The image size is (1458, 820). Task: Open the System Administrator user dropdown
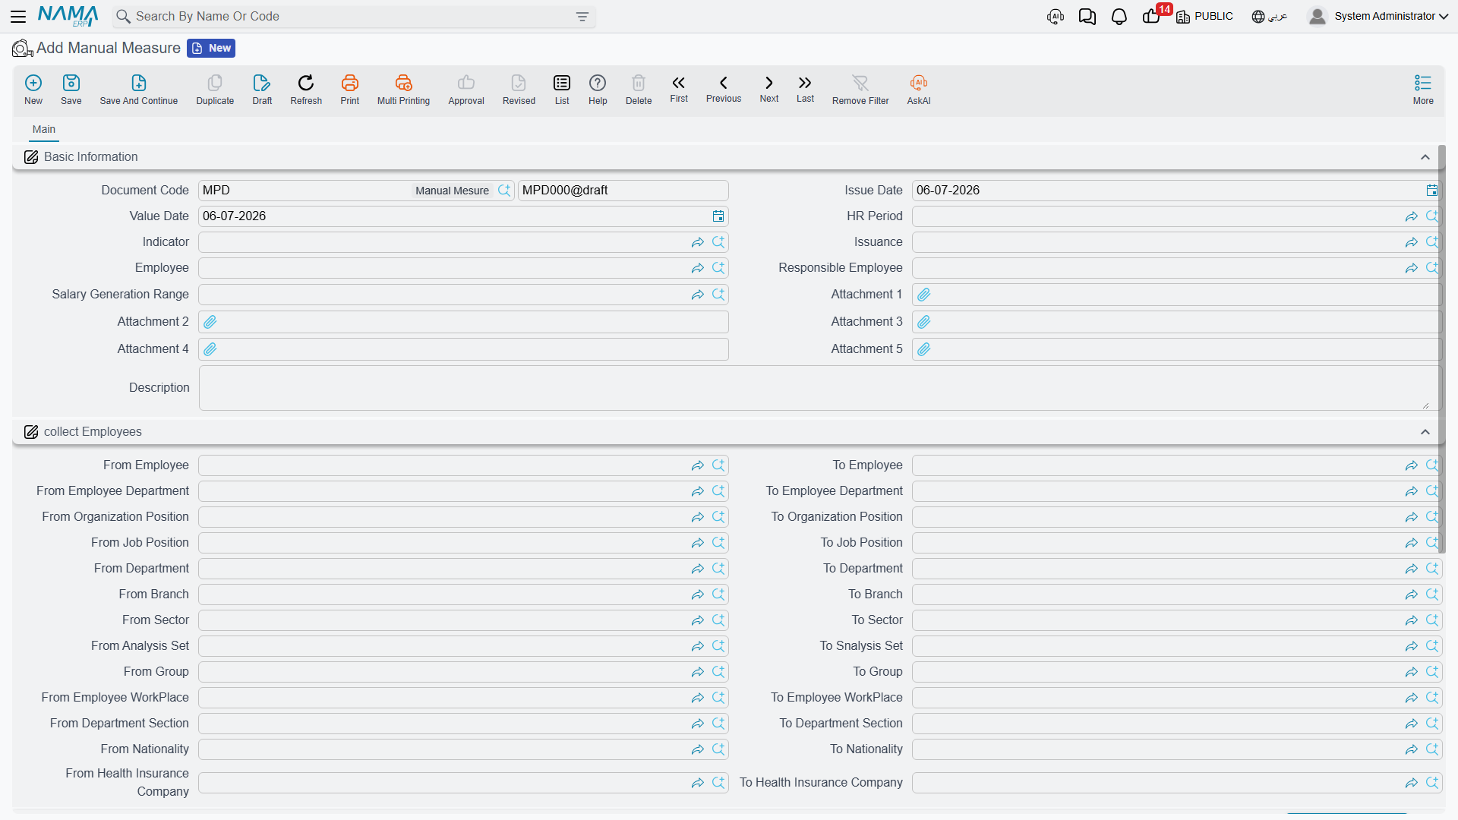pyautogui.click(x=1378, y=16)
